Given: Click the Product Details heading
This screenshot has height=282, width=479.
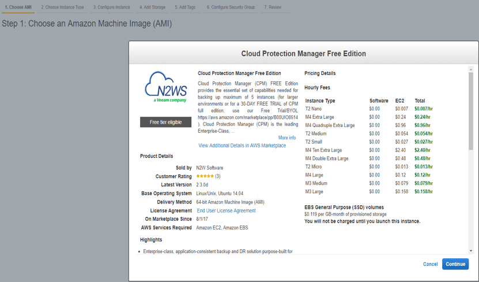Looking at the screenshot, I should [x=156, y=156].
